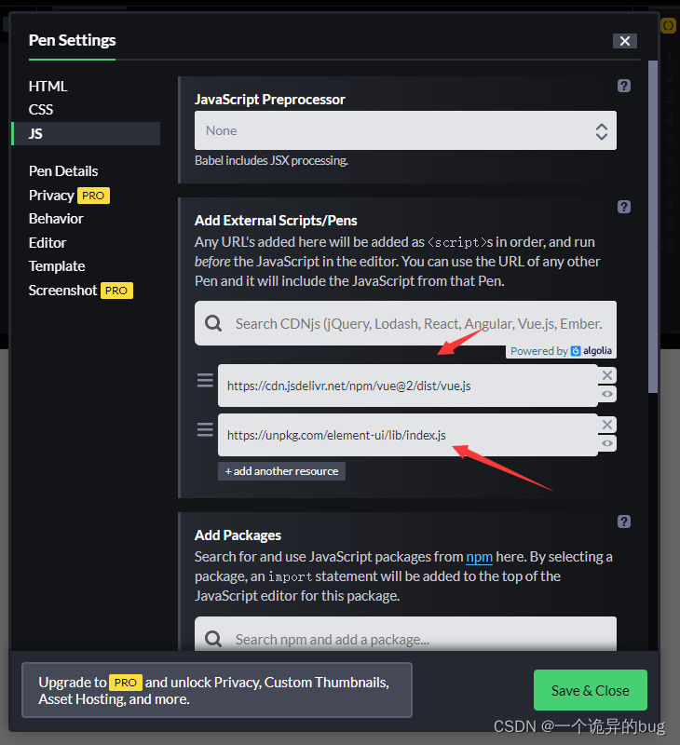This screenshot has width=680, height=745.
Task: Preview the vue.js resource with eye icon
Action: 606,394
